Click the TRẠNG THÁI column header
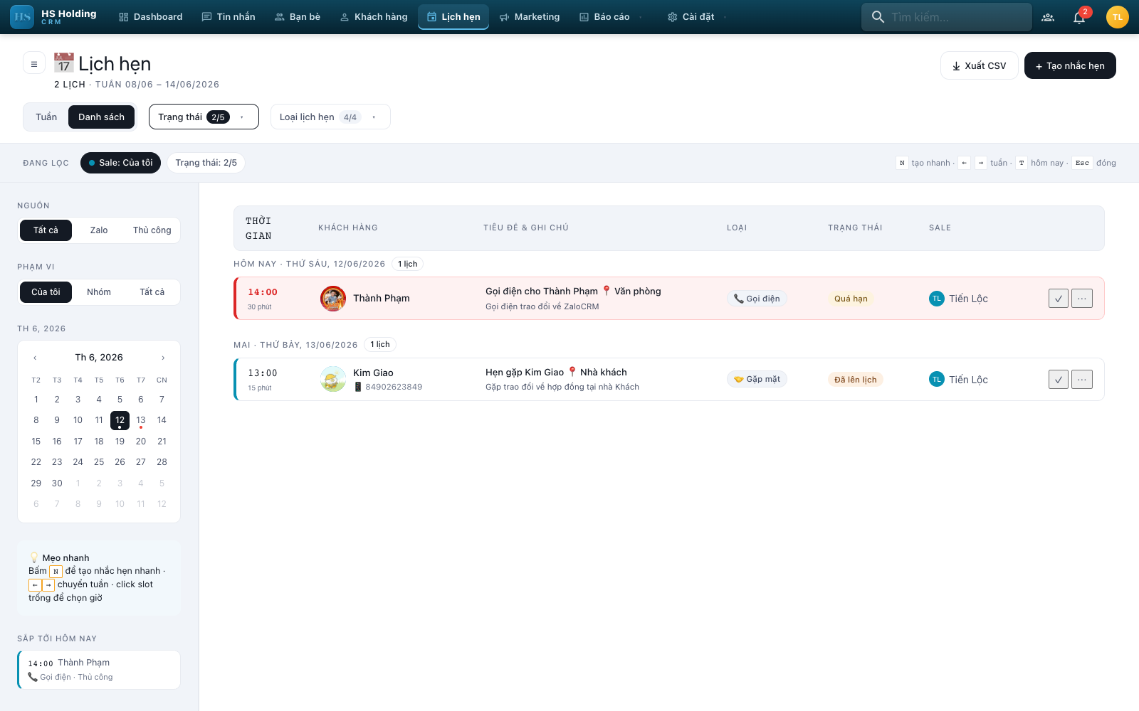1139x711 pixels. point(855,228)
